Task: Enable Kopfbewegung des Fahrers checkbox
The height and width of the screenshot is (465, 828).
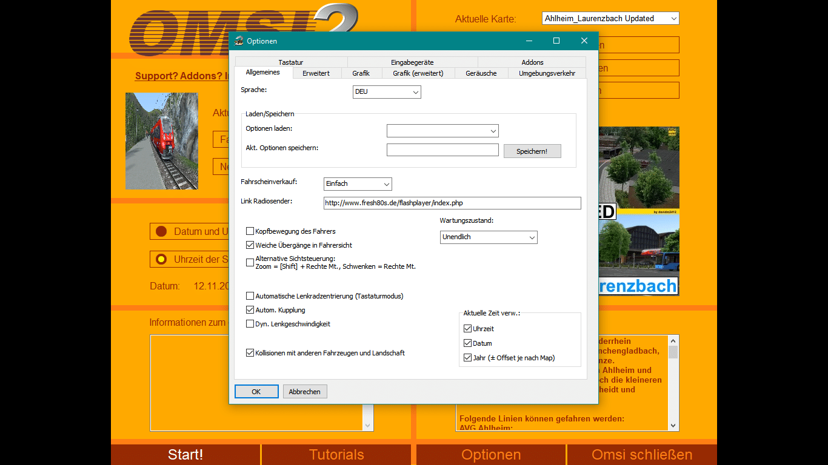Action: click(x=250, y=231)
